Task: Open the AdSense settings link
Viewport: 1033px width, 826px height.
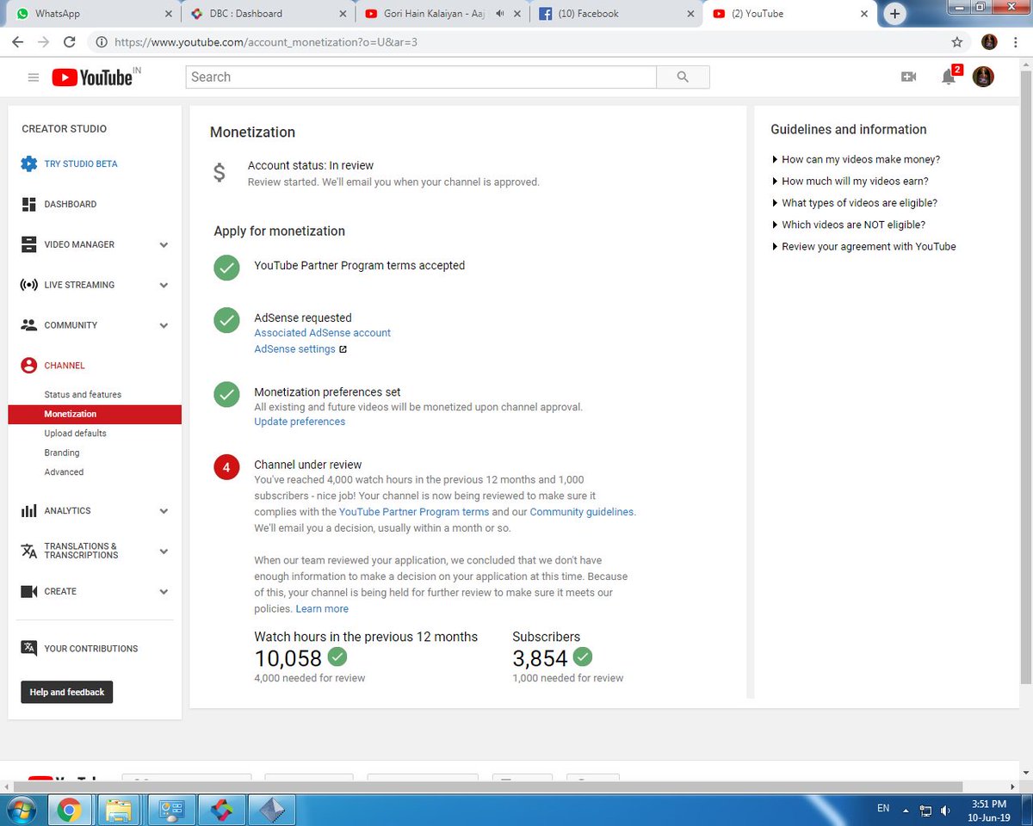Action: [x=294, y=349]
